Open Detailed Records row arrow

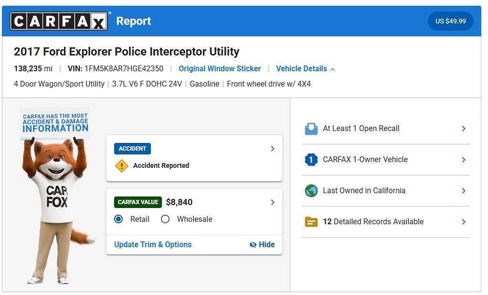tap(464, 222)
